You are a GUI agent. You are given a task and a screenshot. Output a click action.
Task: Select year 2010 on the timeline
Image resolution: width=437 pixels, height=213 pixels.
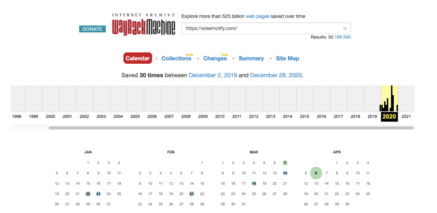pyautogui.click(x=220, y=117)
